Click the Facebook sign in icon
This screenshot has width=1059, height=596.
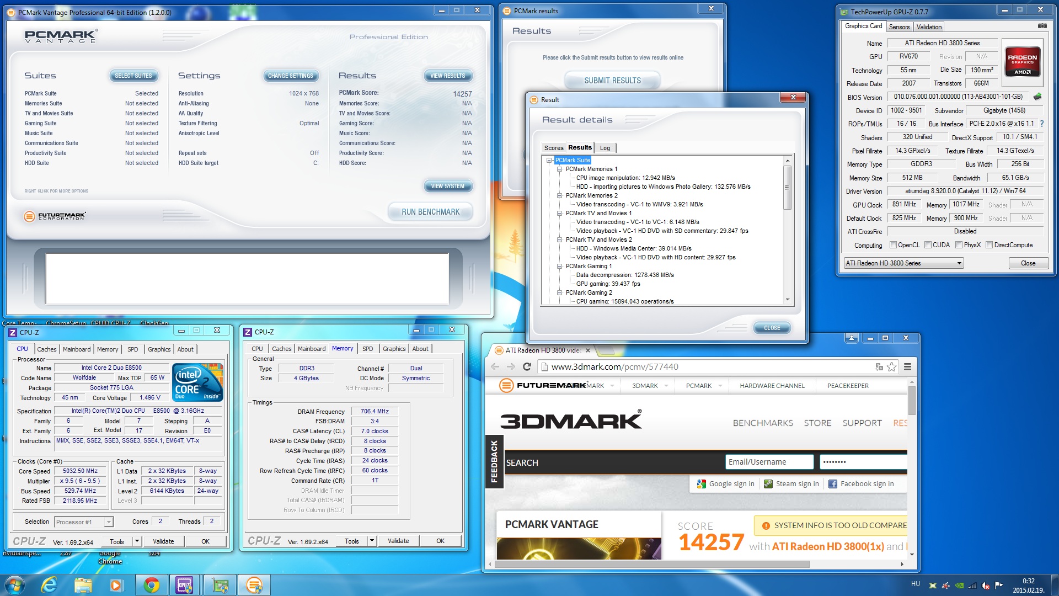click(x=832, y=484)
